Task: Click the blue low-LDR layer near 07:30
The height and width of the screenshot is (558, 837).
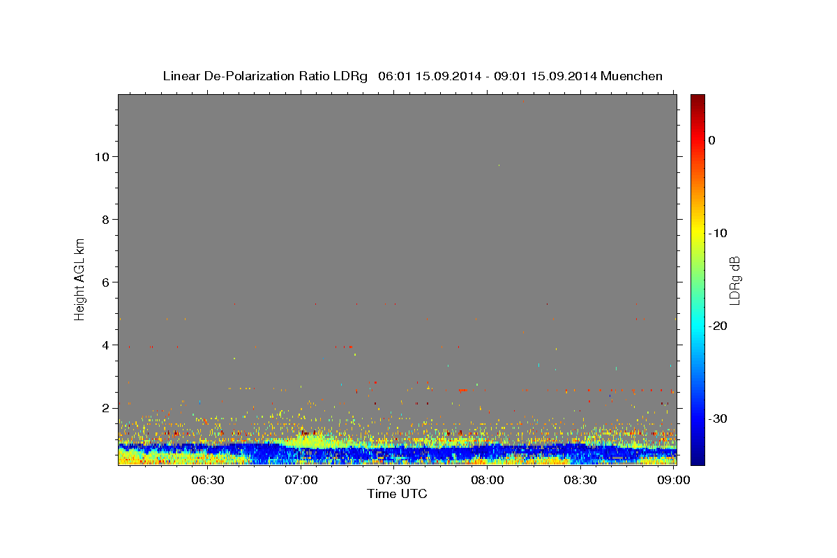Action: (395, 452)
